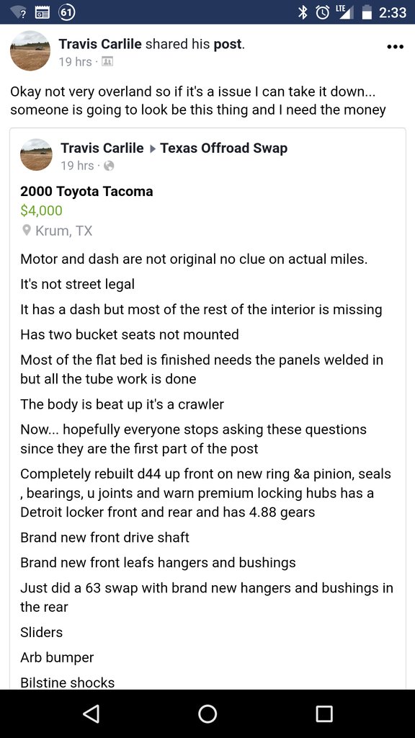415x738 pixels.
Task: Tap the Bluetooth status icon
Action: click(303, 12)
